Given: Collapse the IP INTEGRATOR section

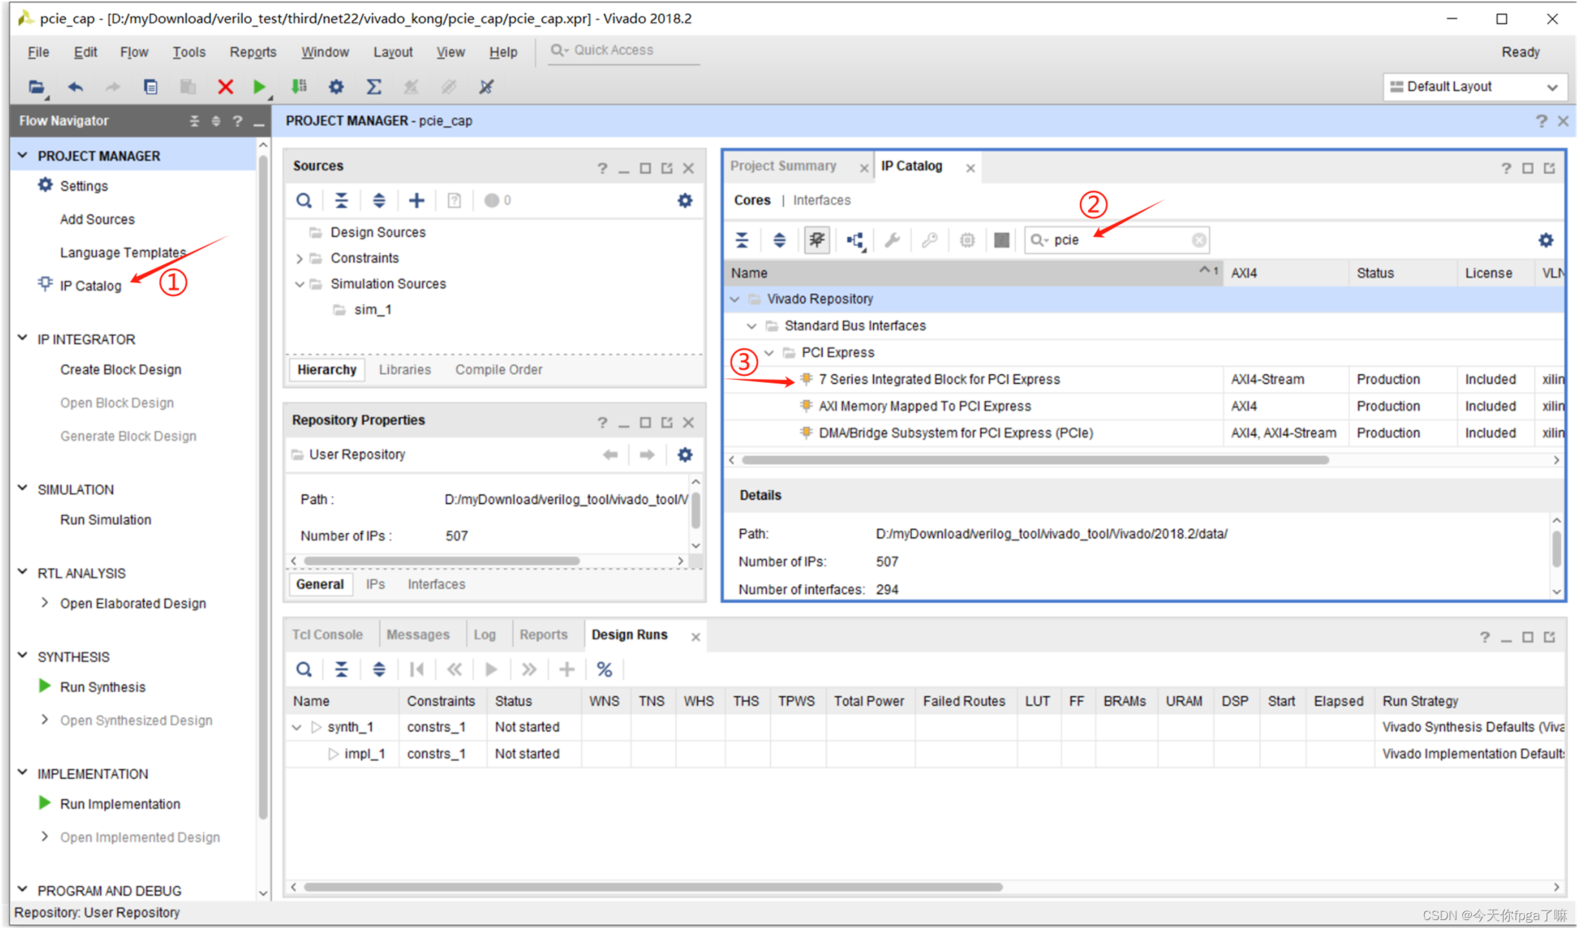Looking at the screenshot, I should point(23,339).
